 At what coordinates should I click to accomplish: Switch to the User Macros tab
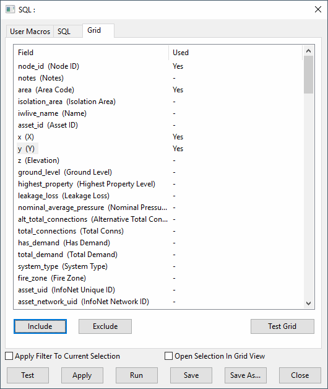click(x=30, y=32)
